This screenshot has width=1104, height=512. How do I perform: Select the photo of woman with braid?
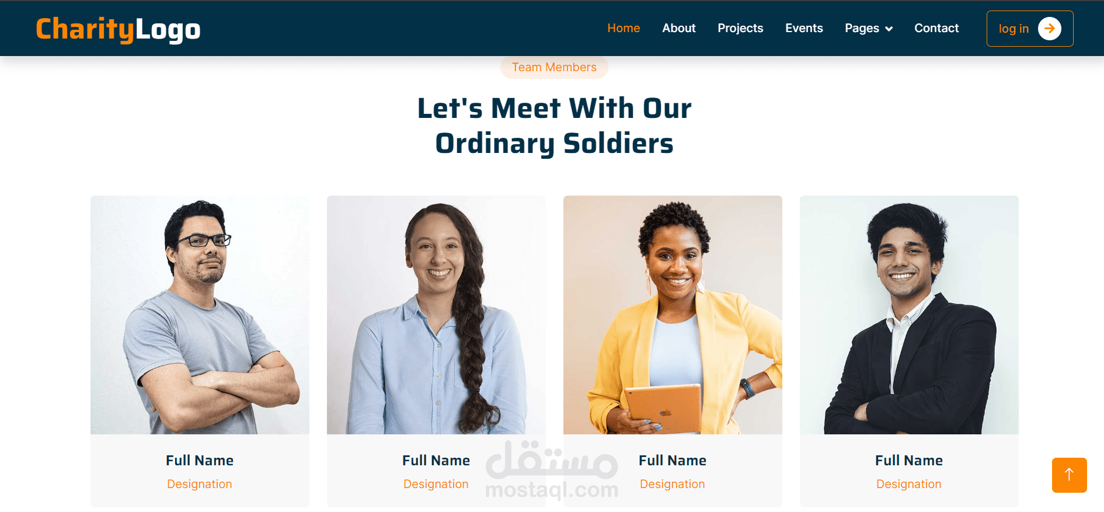[x=436, y=315]
